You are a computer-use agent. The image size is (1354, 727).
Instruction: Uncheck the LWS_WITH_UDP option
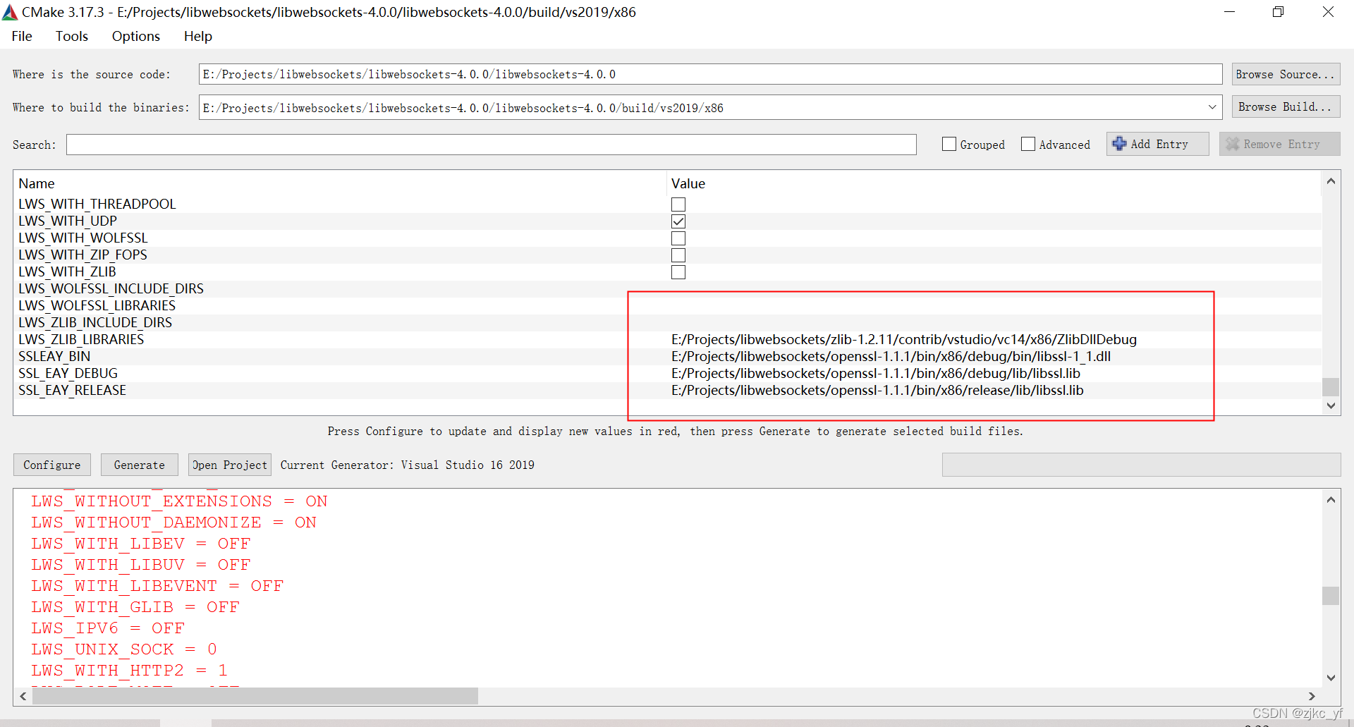click(678, 221)
